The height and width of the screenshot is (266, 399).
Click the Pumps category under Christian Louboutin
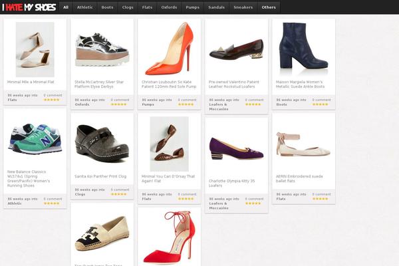[x=148, y=104]
